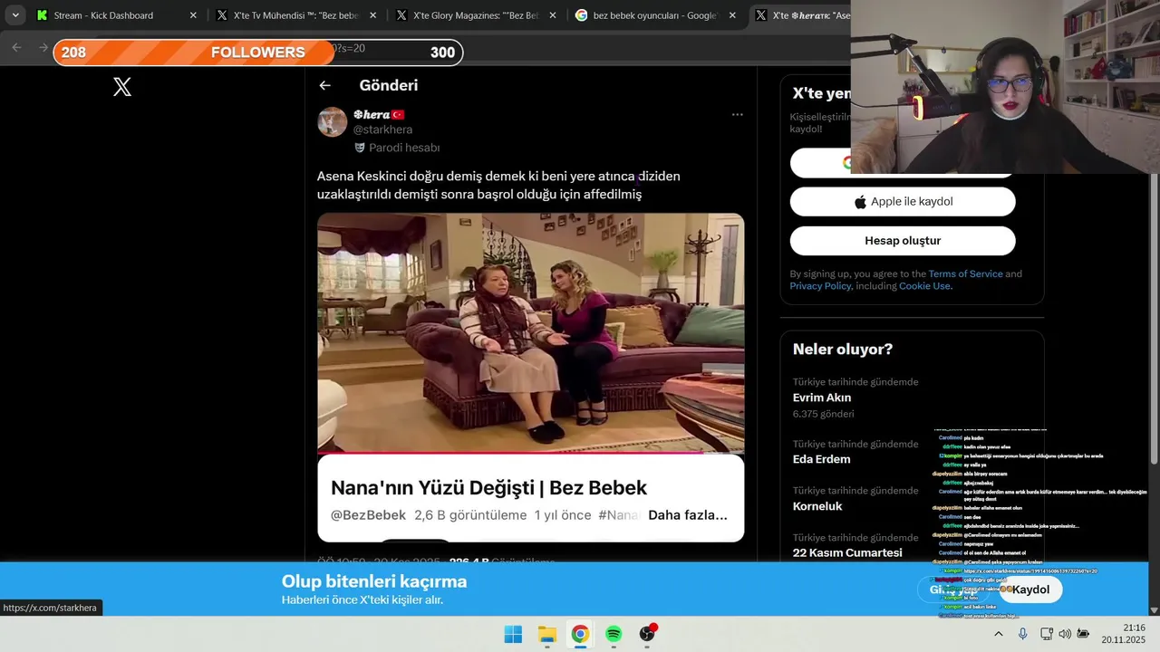The image size is (1160, 652).
Task: Switch to X'te hera tab
Action: point(801,15)
